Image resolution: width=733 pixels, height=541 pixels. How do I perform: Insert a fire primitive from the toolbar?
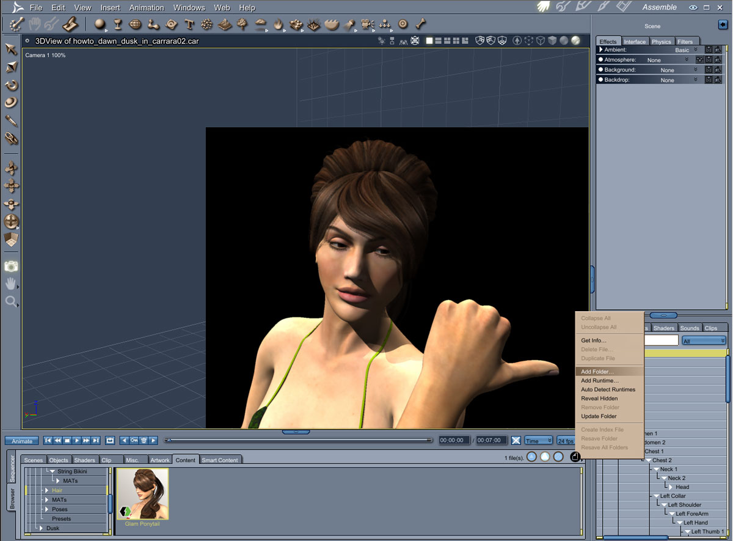[279, 24]
